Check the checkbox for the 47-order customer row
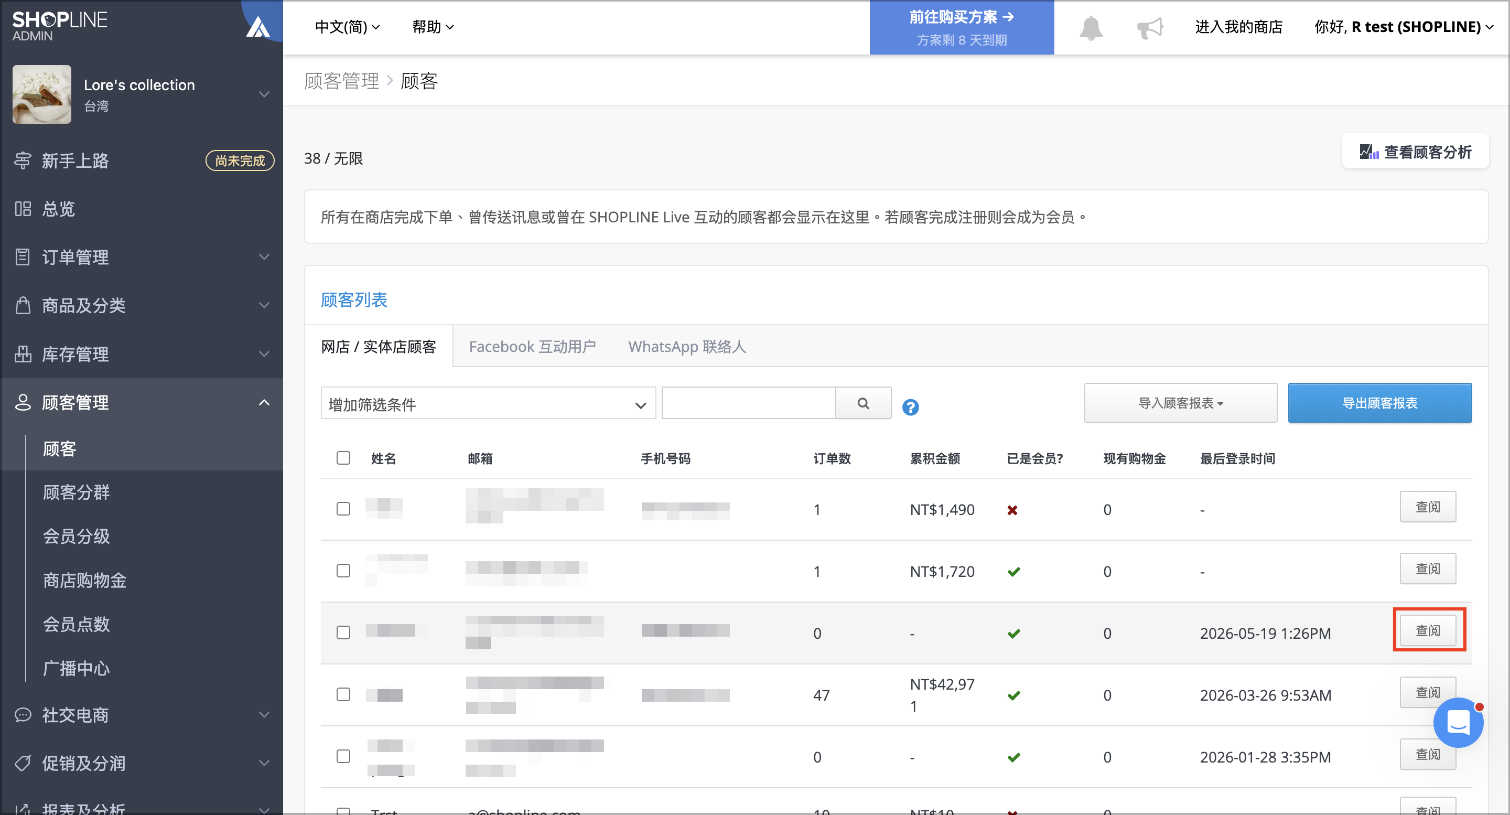The image size is (1510, 815). pos(343,694)
